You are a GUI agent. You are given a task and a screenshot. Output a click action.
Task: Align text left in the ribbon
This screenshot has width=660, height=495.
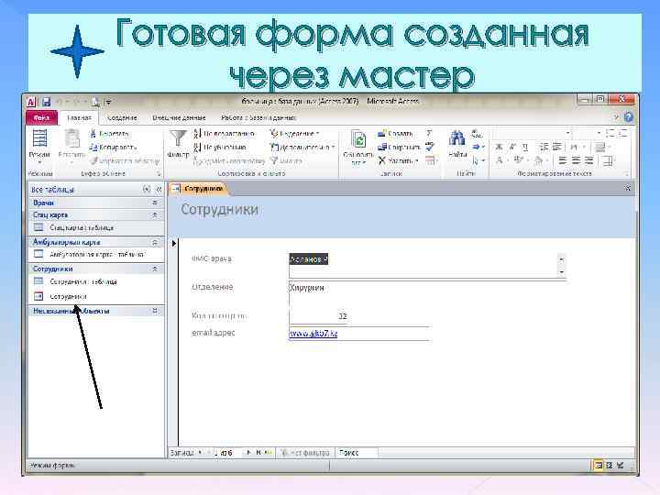tap(563, 160)
